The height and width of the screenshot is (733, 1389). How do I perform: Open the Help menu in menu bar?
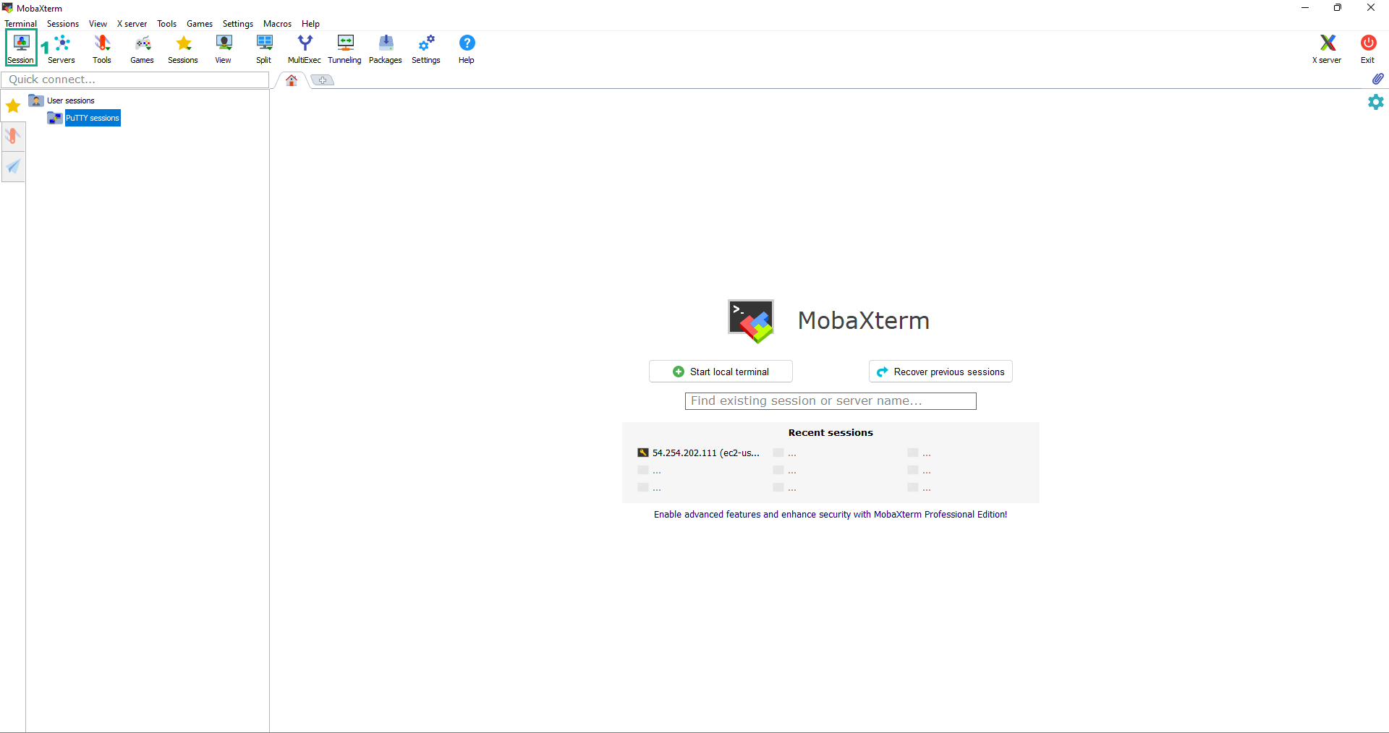pyautogui.click(x=310, y=24)
